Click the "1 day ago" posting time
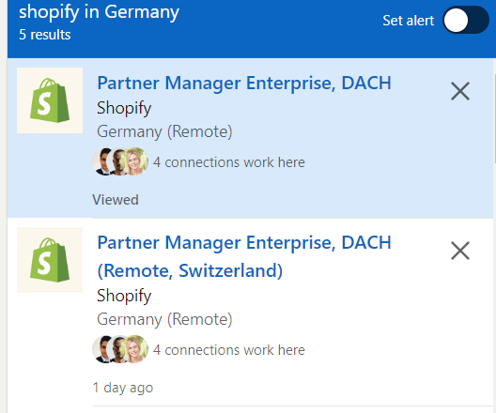 pos(123,388)
